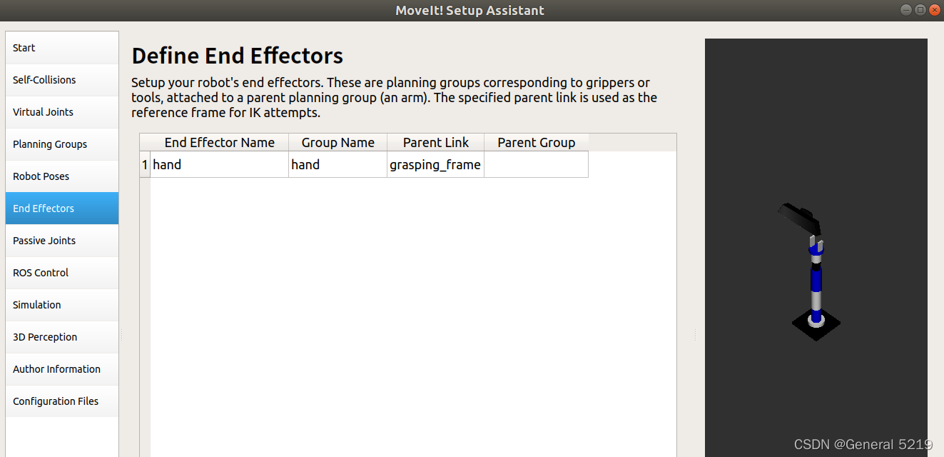Image resolution: width=944 pixels, height=457 pixels.
Task: Go to Author Information section
Action: tap(62, 369)
